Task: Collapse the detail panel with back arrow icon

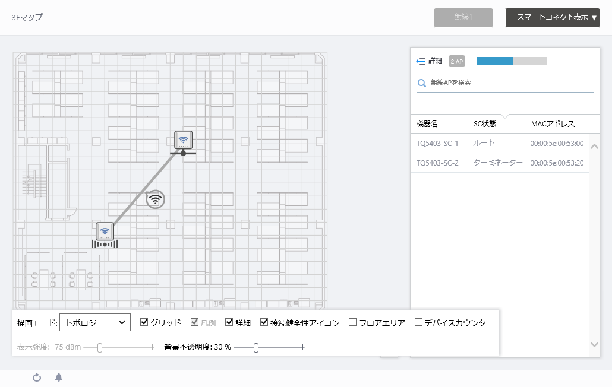Action: pyautogui.click(x=421, y=61)
